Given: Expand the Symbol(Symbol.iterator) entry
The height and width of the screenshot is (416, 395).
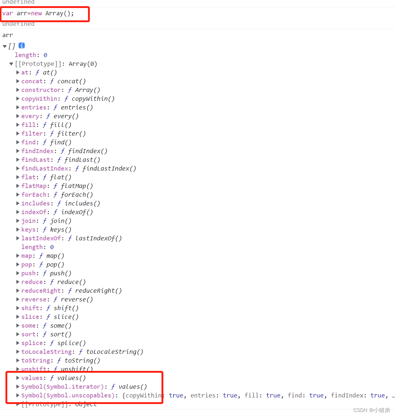Looking at the screenshot, I should tap(17, 387).
